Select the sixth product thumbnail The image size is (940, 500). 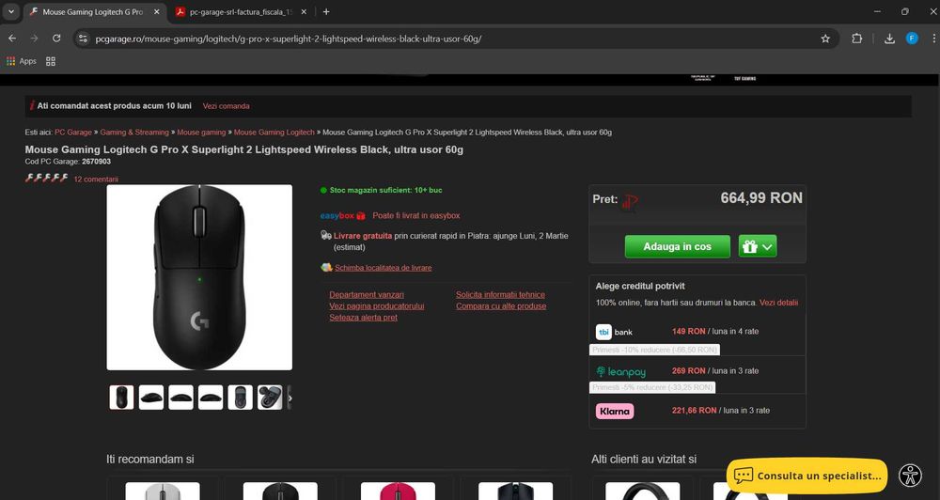click(270, 398)
